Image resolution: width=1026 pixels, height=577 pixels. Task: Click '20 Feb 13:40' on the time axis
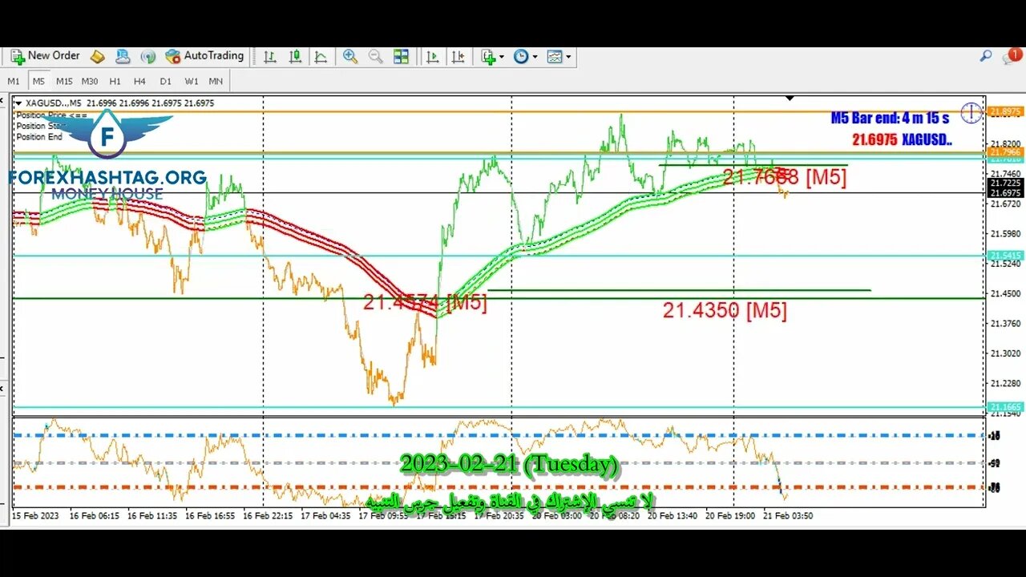pyautogui.click(x=672, y=516)
